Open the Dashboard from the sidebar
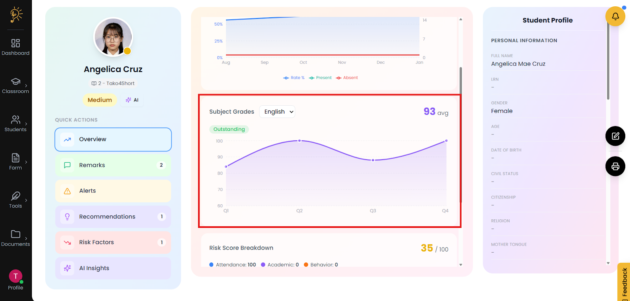The width and height of the screenshot is (630, 301). click(15, 47)
